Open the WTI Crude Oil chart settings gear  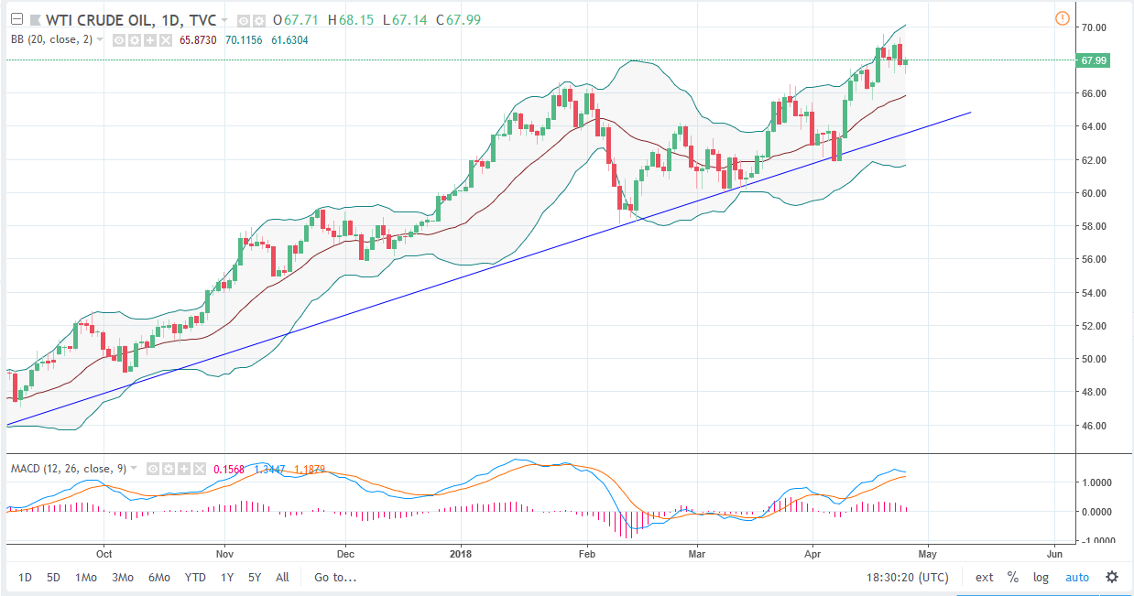tap(259, 20)
